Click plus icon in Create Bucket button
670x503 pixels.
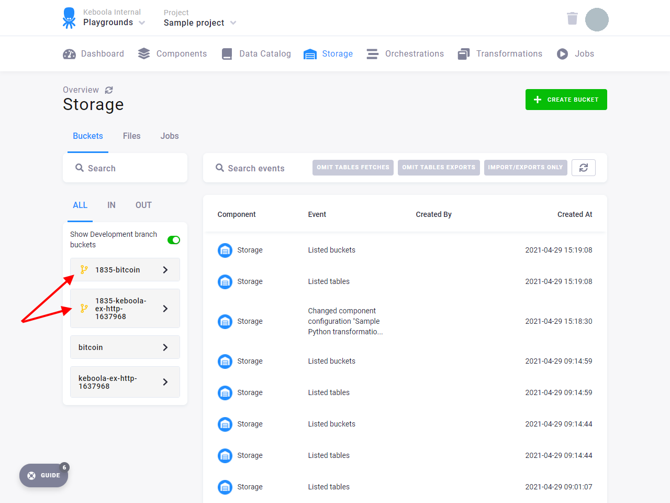538,100
